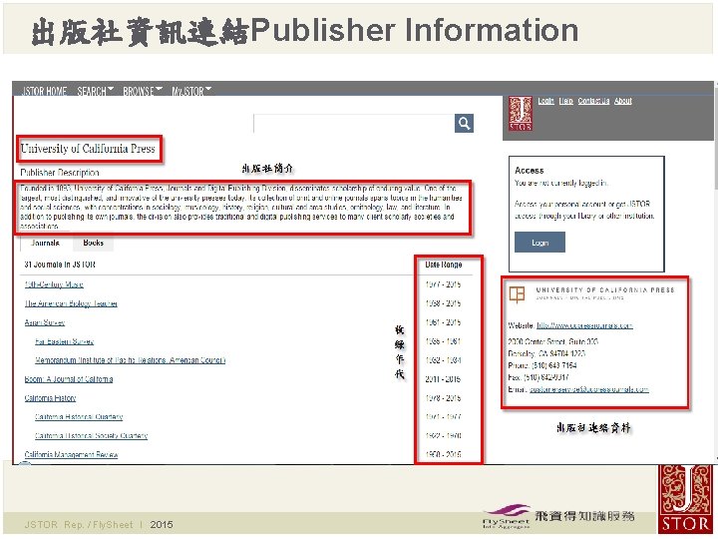Viewport: 718px width, 539px height.
Task: Open Asian Survey journal link
Action: (x=45, y=322)
